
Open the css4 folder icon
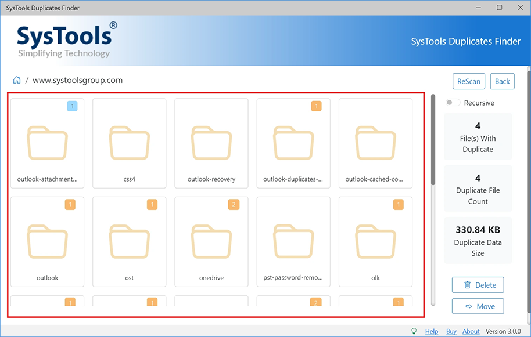[130, 143]
